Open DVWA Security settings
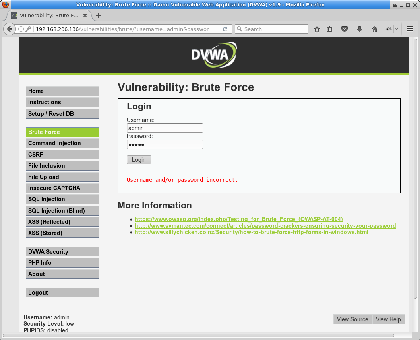Screen dimensions: 420x340 pyautogui.click(x=62, y=252)
